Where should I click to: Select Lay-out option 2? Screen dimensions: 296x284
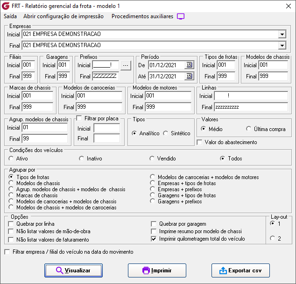272,238
